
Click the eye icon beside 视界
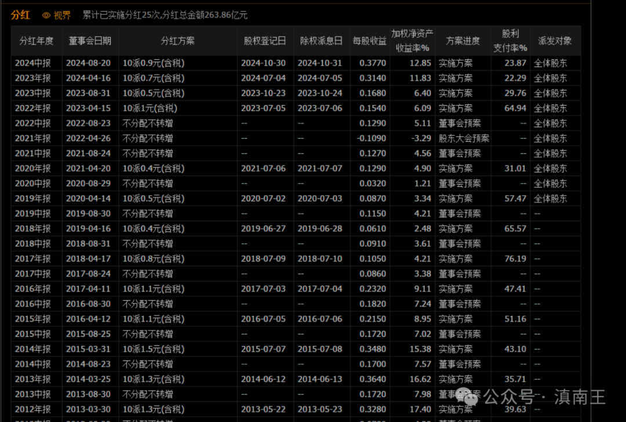coord(46,15)
